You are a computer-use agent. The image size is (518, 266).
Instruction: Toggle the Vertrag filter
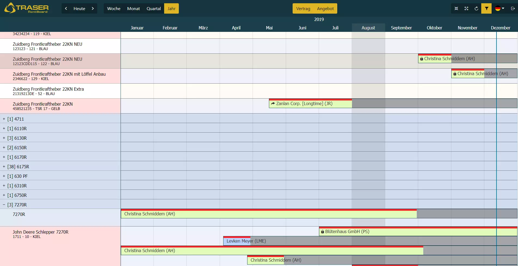(303, 8)
